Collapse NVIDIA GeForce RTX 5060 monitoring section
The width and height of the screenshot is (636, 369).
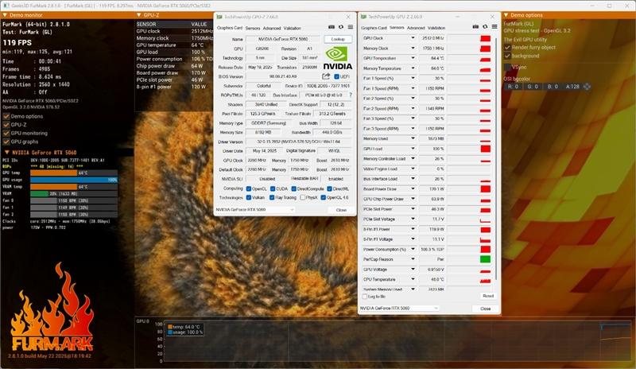7,152
